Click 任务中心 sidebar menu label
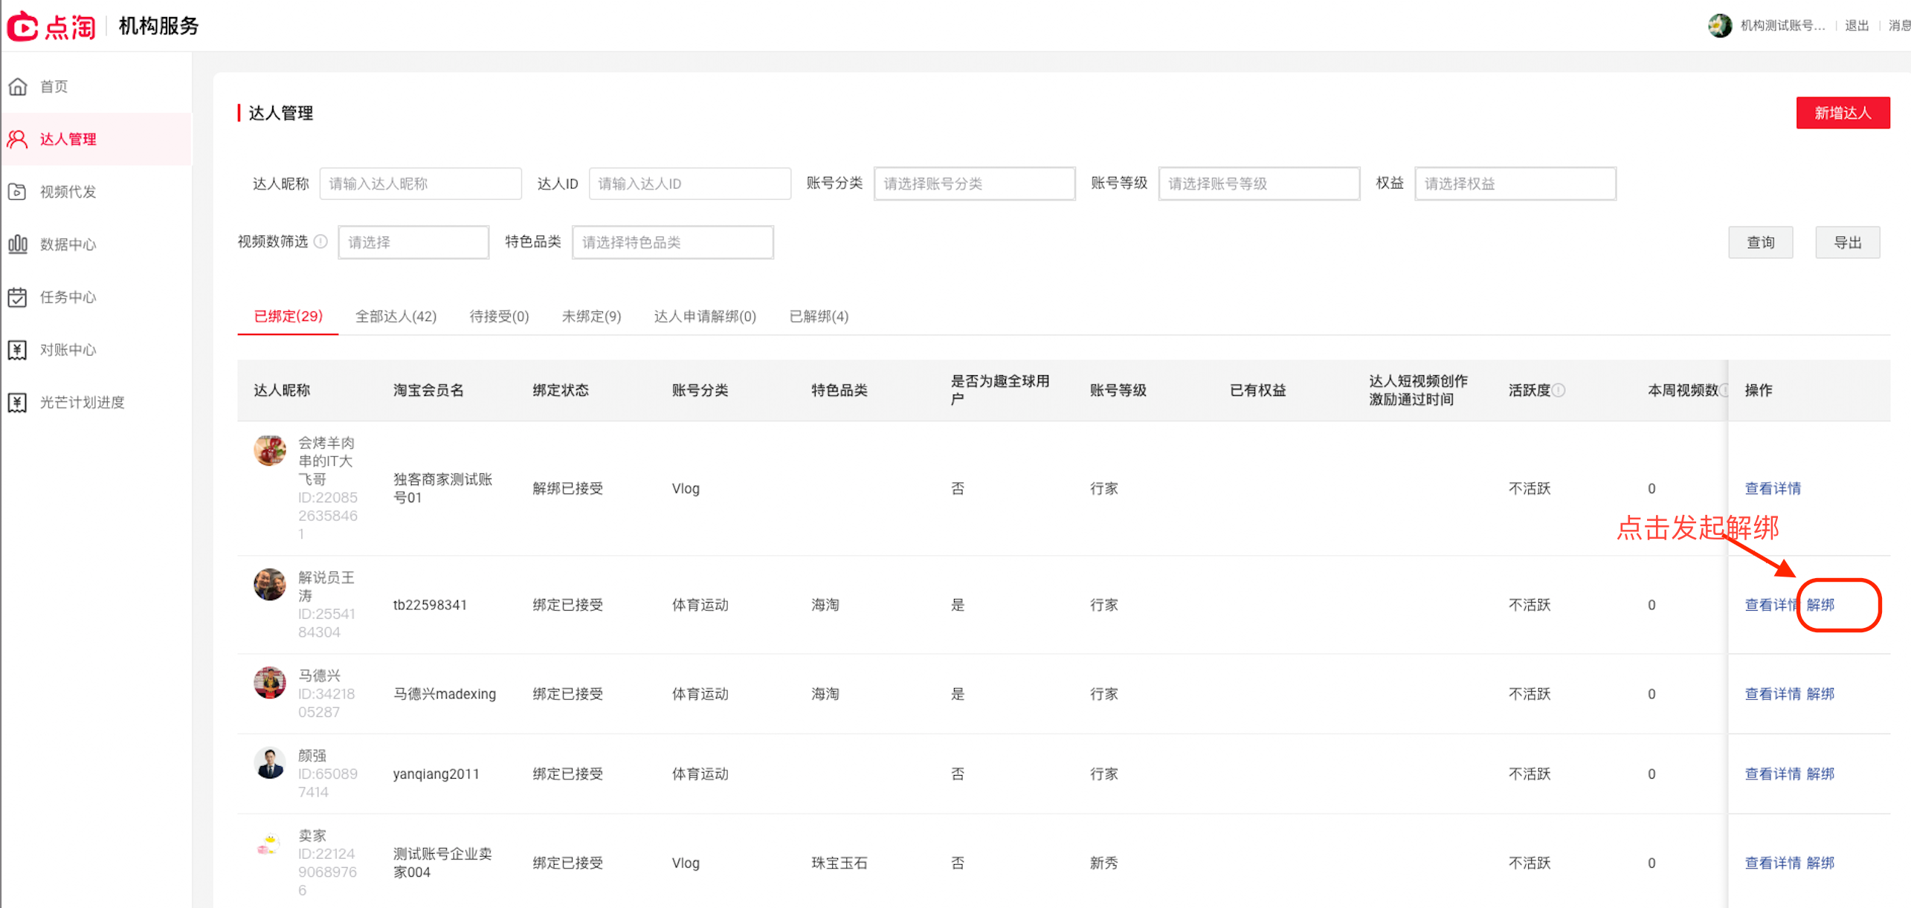This screenshot has width=1911, height=908. click(x=68, y=298)
